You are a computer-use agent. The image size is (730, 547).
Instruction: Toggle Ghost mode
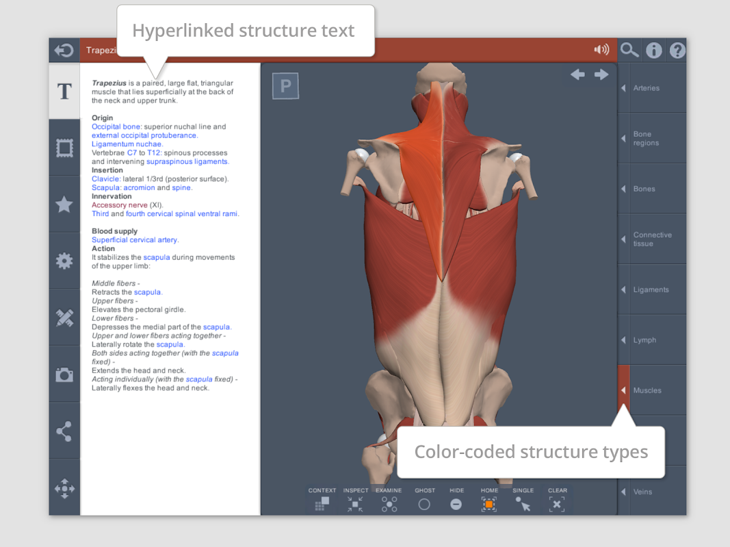pos(425,500)
